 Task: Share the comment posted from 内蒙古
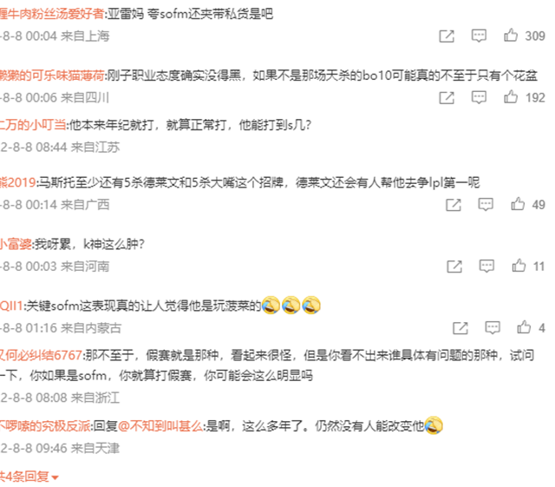coord(460,328)
